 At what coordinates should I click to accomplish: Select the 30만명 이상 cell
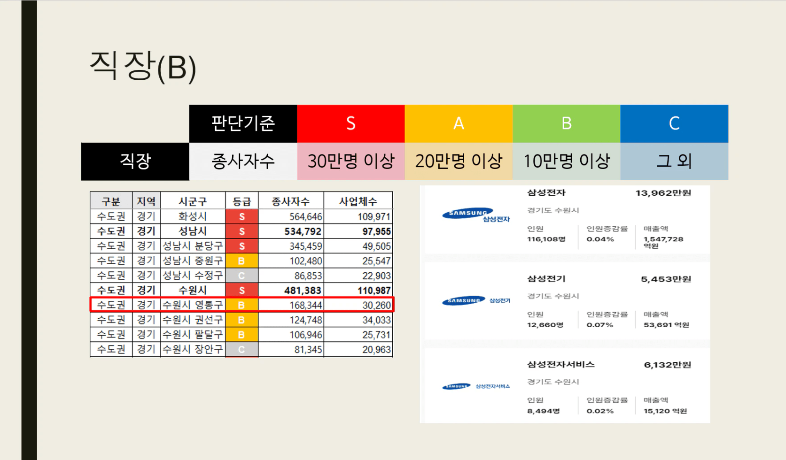click(351, 161)
